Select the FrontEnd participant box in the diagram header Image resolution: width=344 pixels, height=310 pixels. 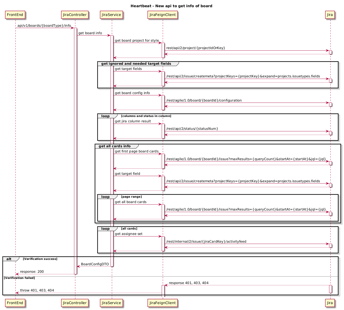click(x=15, y=15)
